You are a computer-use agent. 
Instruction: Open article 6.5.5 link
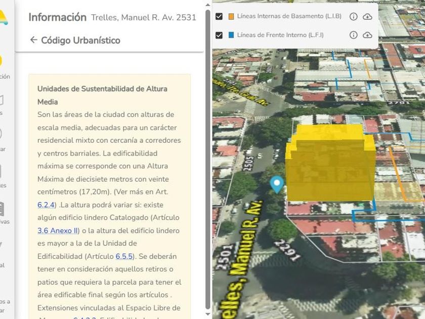point(124,256)
